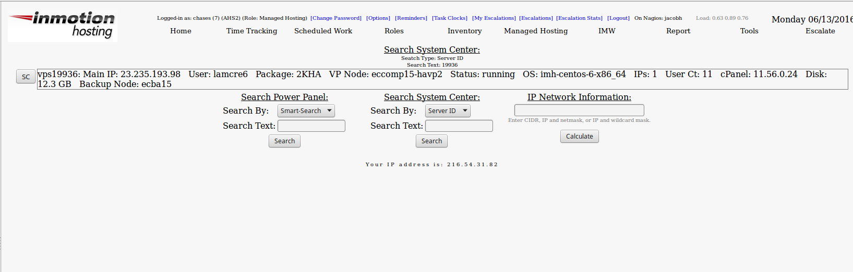The width and height of the screenshot is (853, 272).
Task: Click the Change Password link
Action: tap(336, 18)
